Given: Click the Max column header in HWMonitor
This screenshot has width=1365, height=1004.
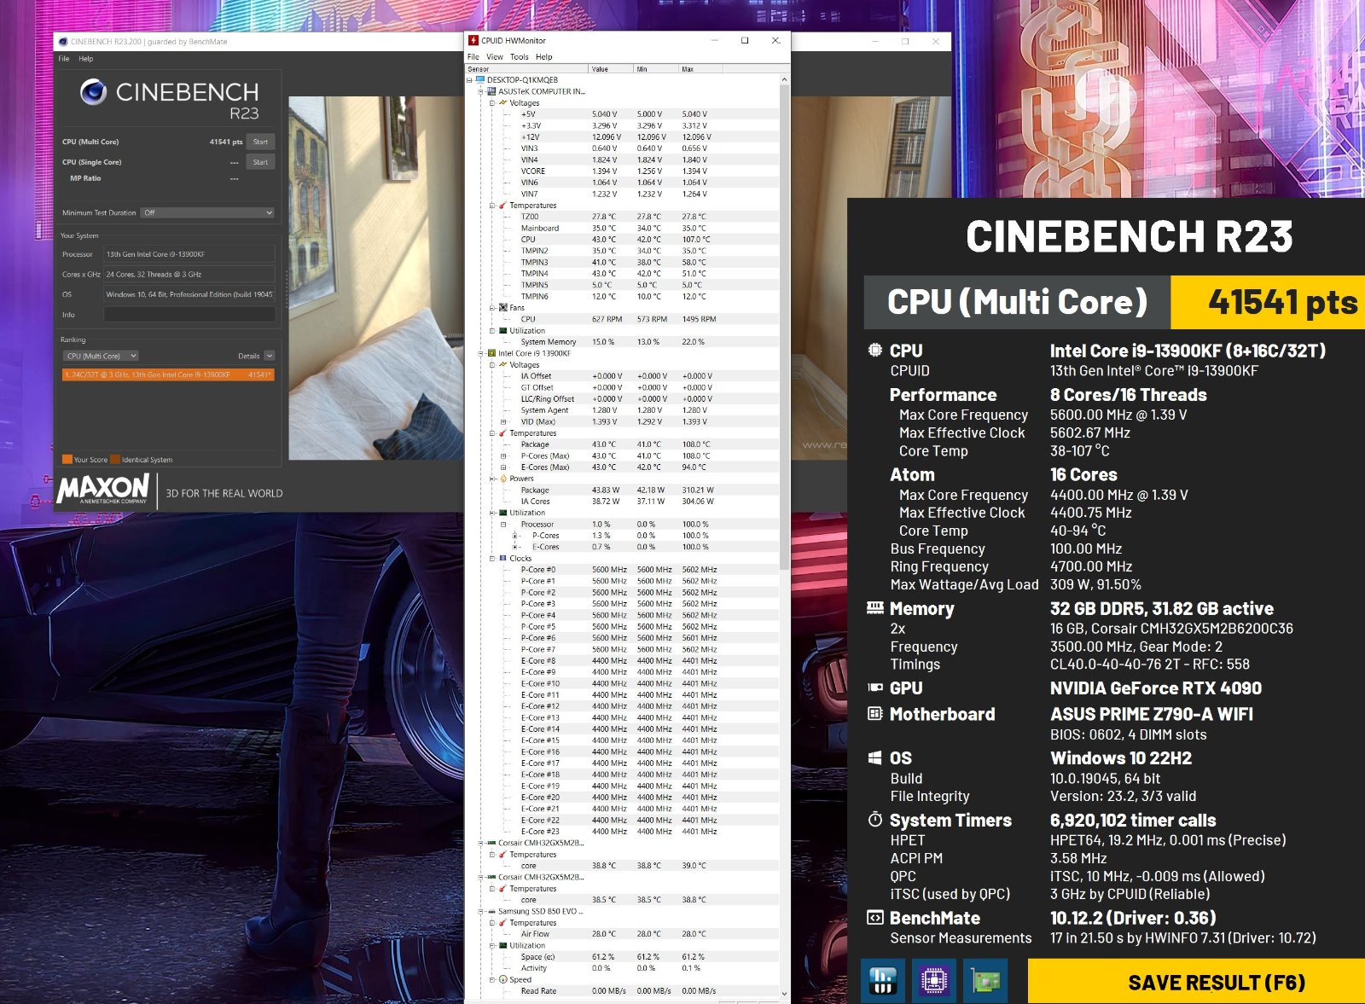Looking at the screenshot, I should coord(701,69).
